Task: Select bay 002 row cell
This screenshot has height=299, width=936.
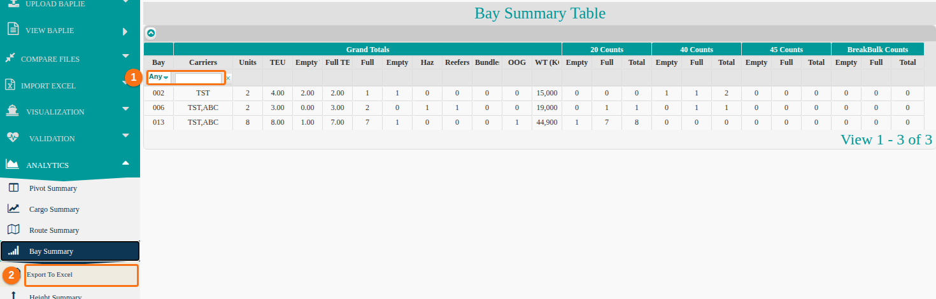Action: (159, 93)
